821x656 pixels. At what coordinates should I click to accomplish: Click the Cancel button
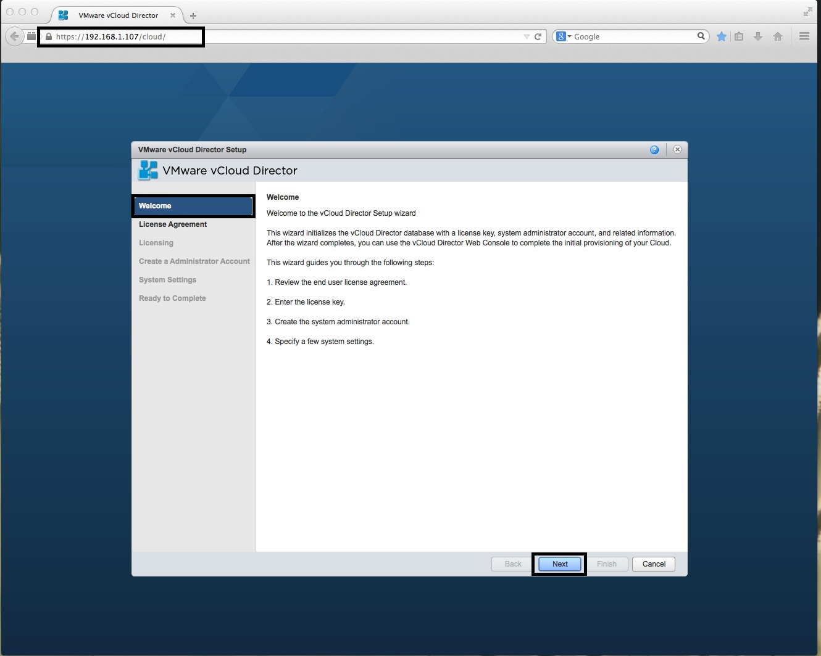[x=653, y=564]
